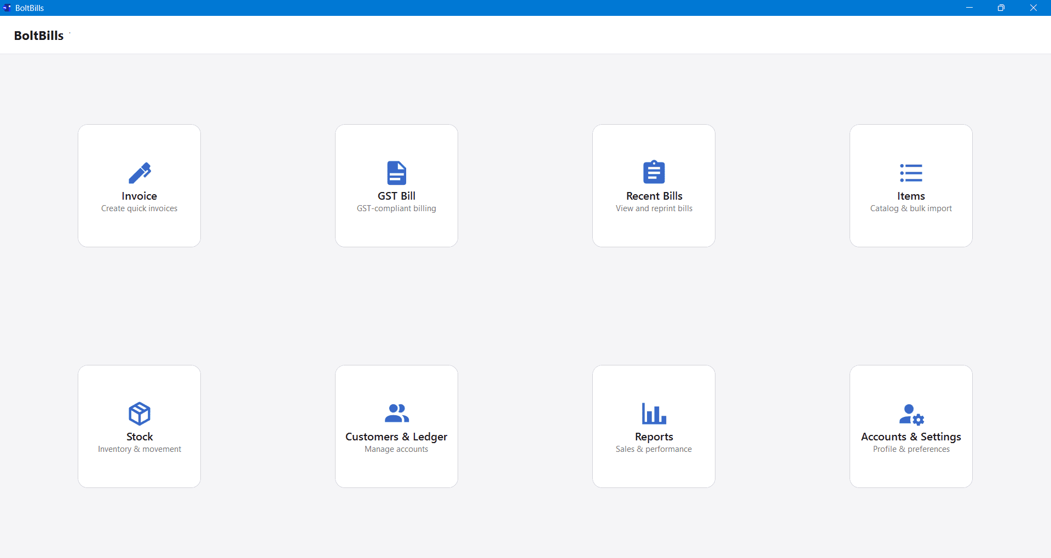
Task: Open Invoice to create quick invoices
Action: click(140, 185)
